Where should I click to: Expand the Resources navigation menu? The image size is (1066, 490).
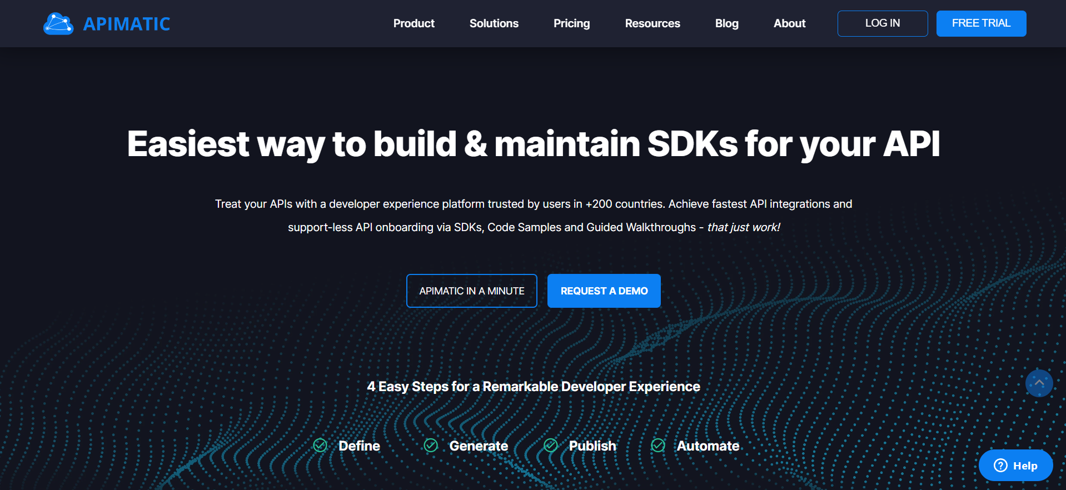coord(652,23)
